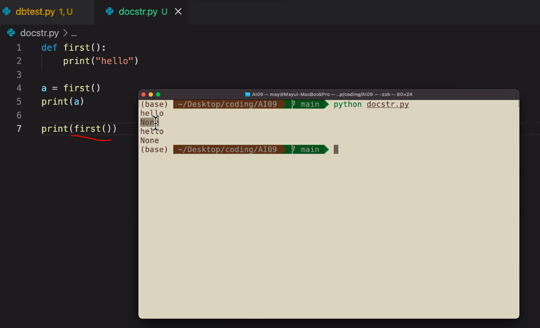The height and width of the screenshot is (328, 540).
Task: Close the docstr.py tab
Action: pyautogui.click(x=178, y=12)
